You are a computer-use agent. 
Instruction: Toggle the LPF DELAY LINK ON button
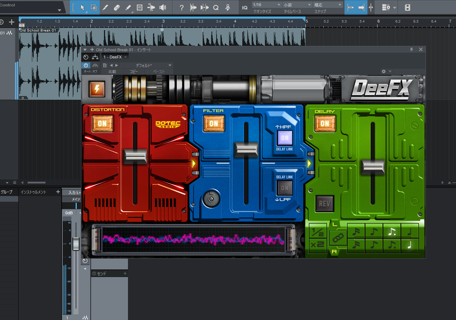pyautogui.click(x=285, y=188)
